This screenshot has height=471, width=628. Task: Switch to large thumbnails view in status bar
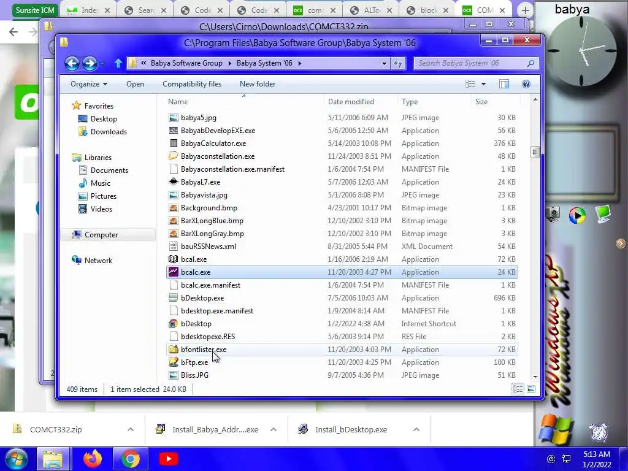tap(531, 389)
